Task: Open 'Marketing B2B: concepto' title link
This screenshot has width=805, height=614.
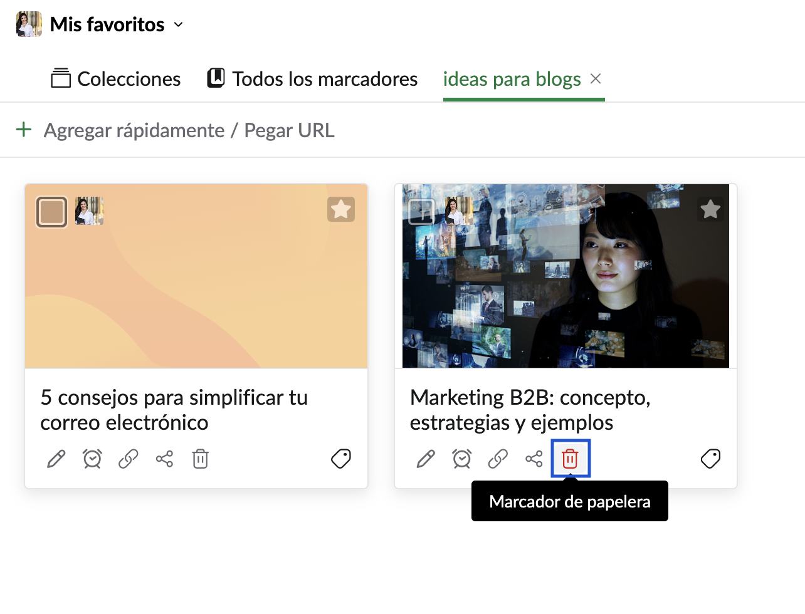Action: pos(530,410)
